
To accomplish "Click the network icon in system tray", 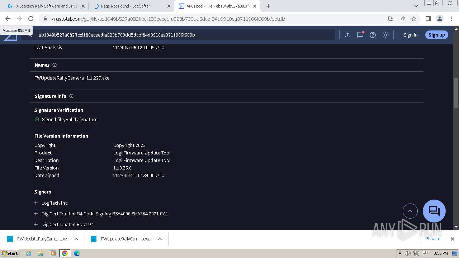I will pyautogui.click(x=416, y=253).
